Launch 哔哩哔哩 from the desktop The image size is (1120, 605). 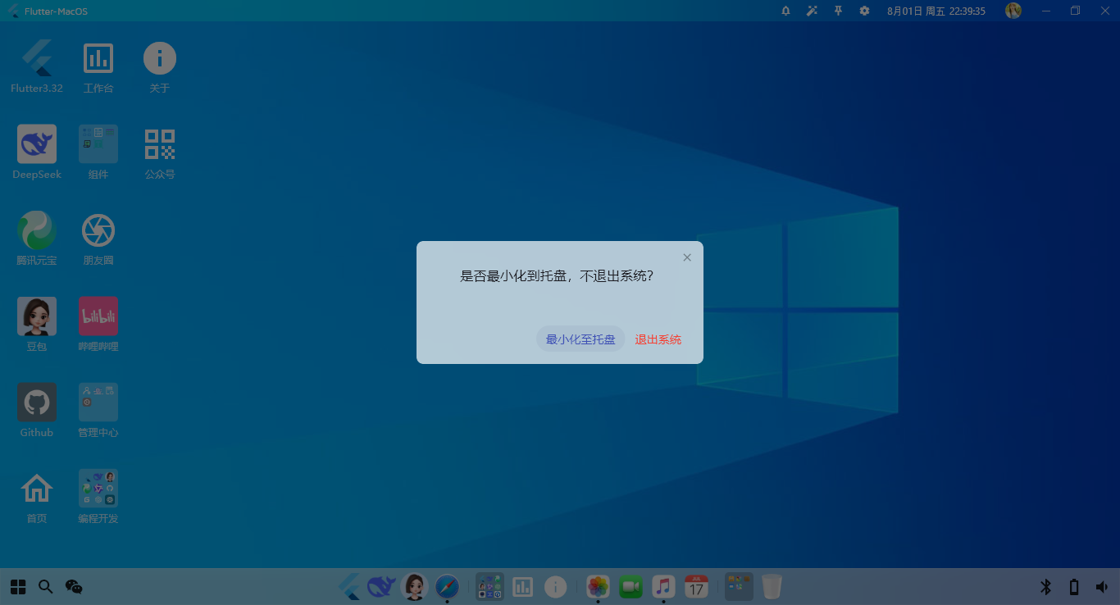[x=98, y=325]
